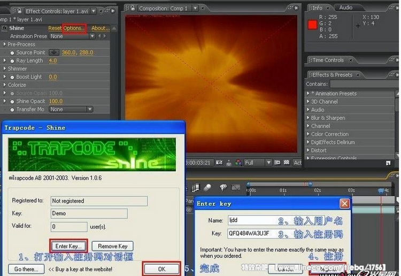Click the draft 3D pill icon in timeline

tap(207, 188)
